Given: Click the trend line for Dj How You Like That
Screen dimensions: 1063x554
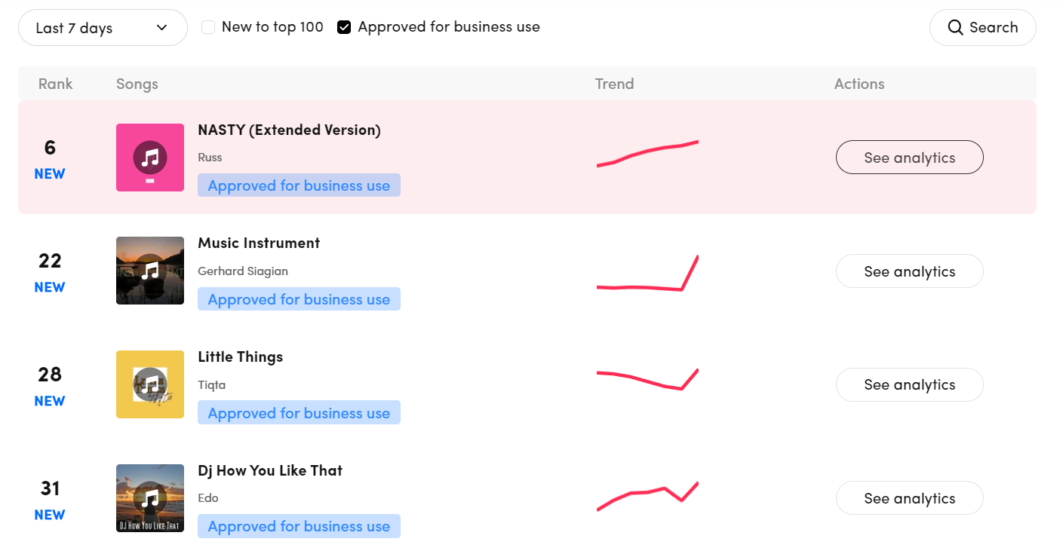Looking at the screenshot, I should click(647, 494).
